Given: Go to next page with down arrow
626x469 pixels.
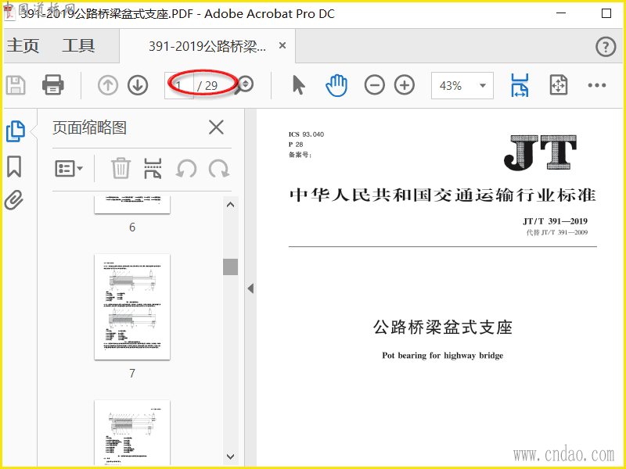Looking at the screenshot, I should 138,85.
